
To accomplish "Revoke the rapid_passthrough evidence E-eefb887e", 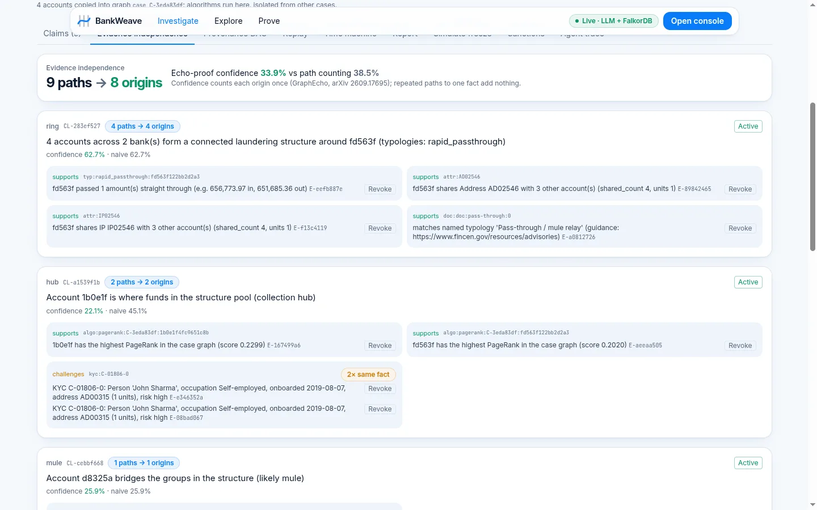I will click(380, 189).
